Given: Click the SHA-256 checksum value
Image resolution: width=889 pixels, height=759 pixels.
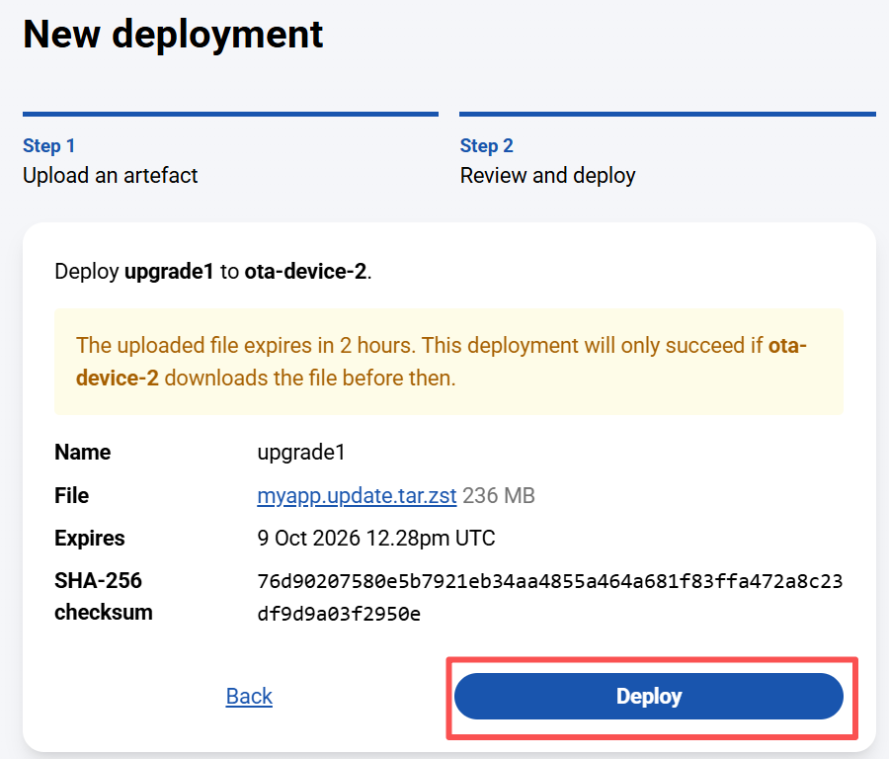Looking at the screenshot, I should pyautogui.click(x=550, y=597).
